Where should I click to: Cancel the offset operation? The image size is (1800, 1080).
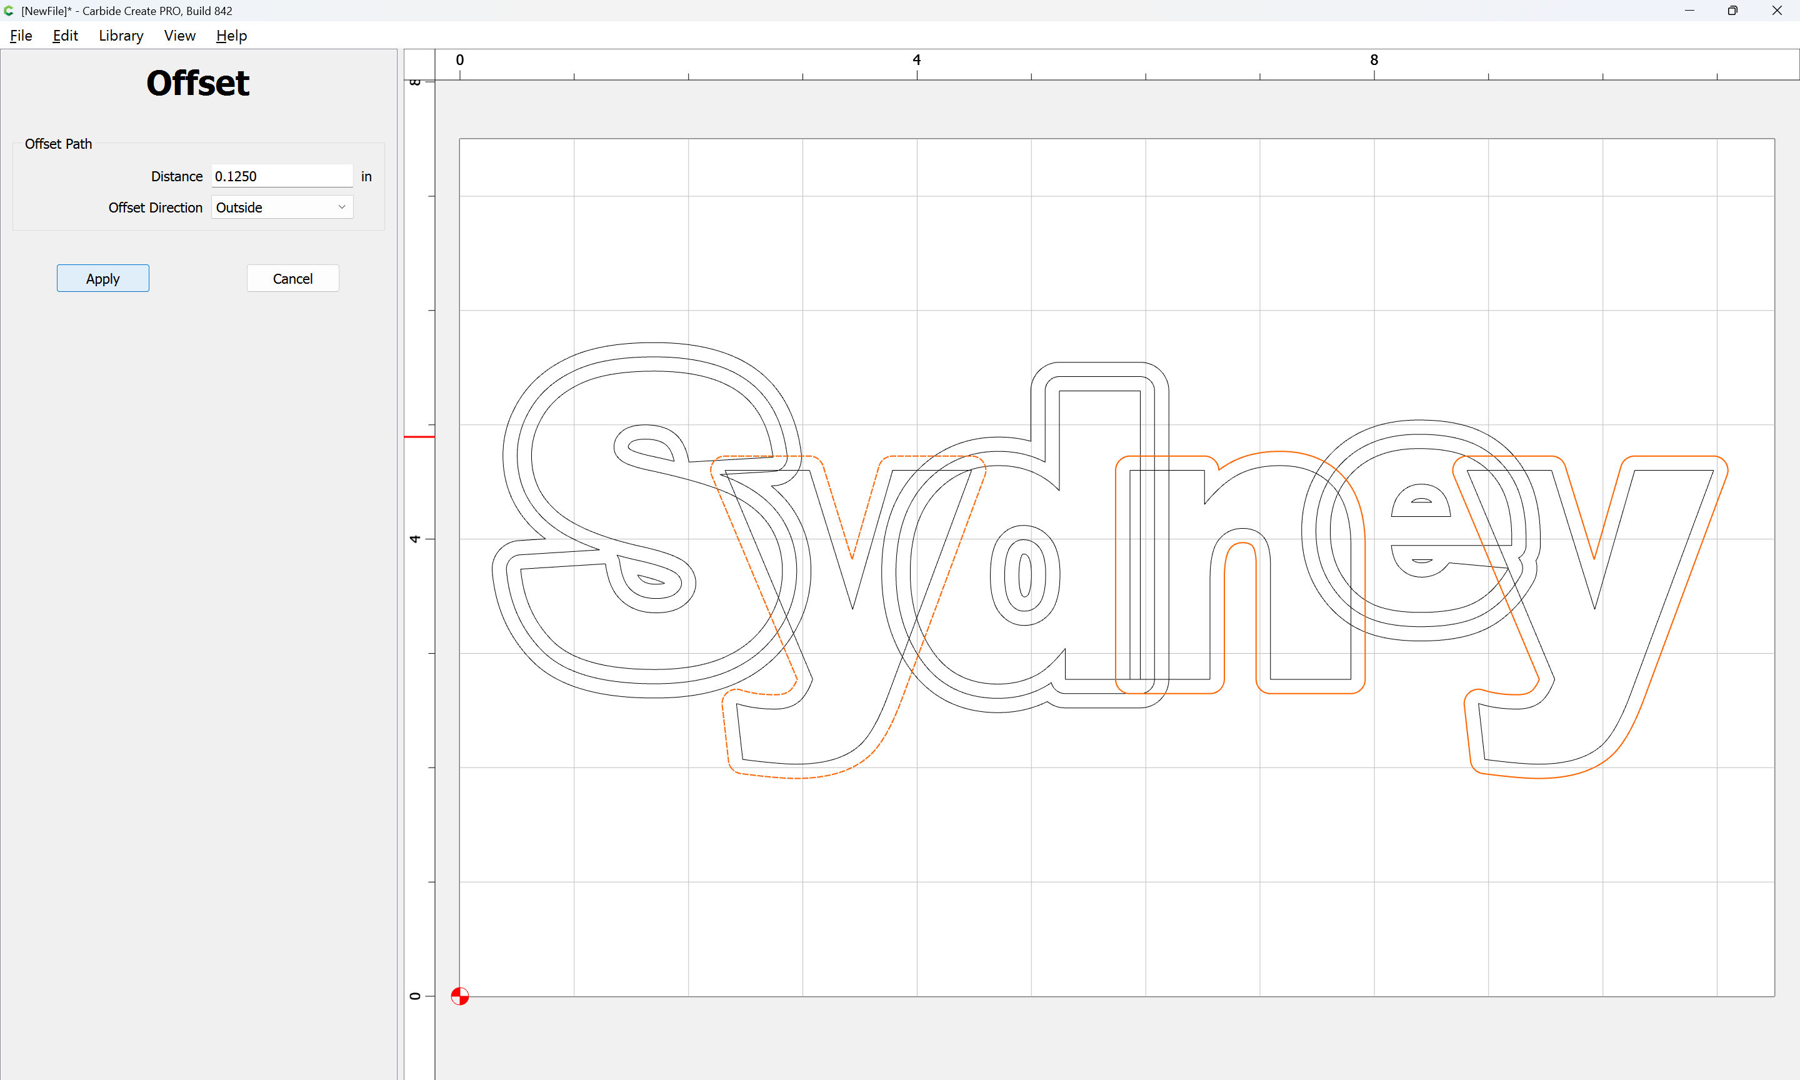292,278
